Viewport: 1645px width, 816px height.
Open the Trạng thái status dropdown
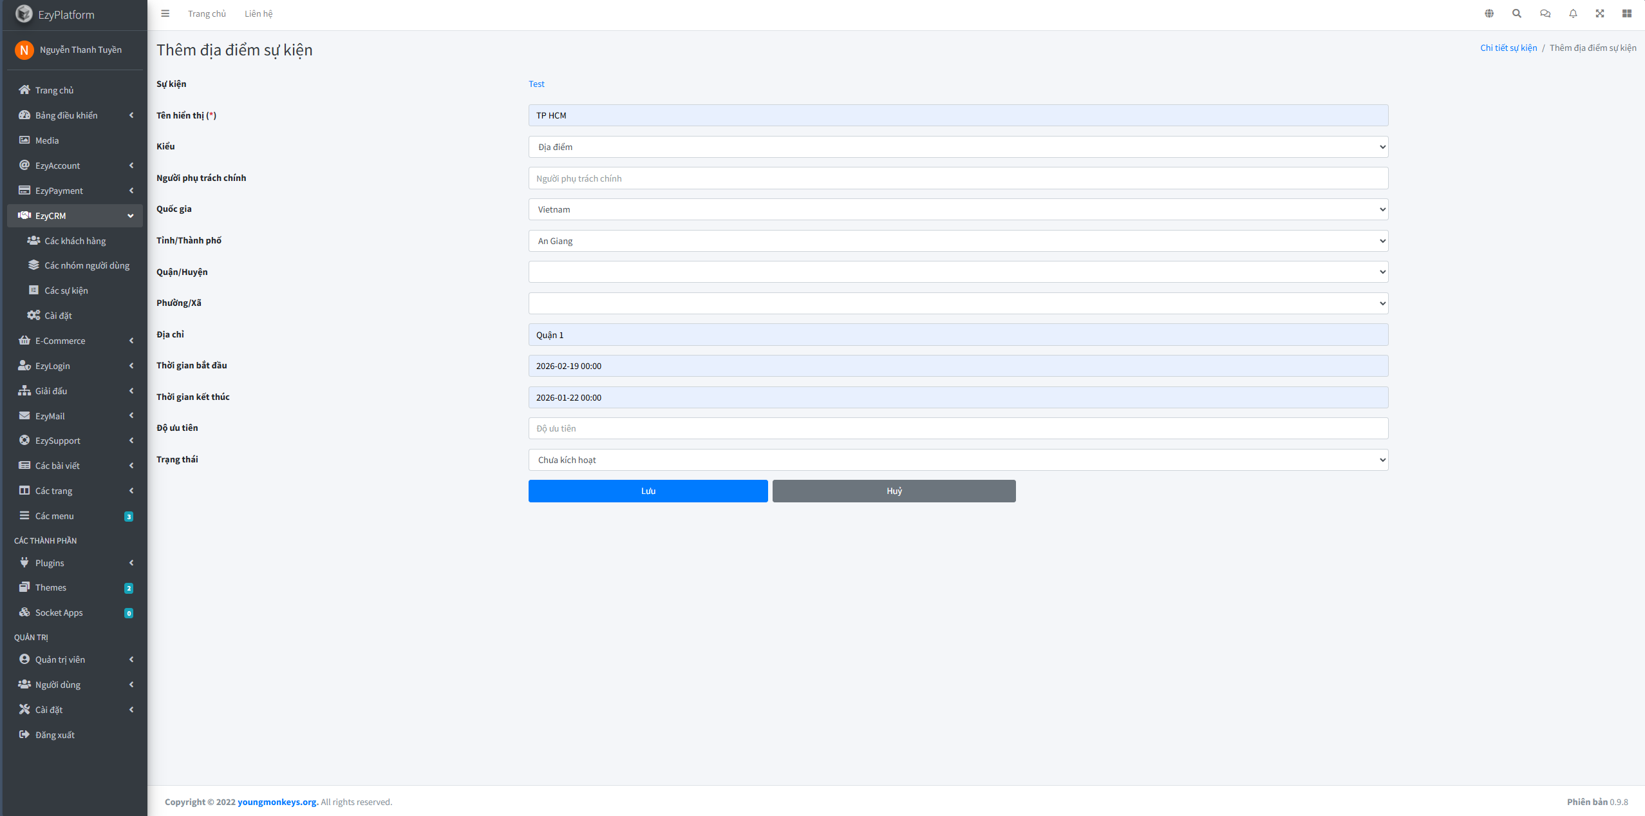[958, 460]
